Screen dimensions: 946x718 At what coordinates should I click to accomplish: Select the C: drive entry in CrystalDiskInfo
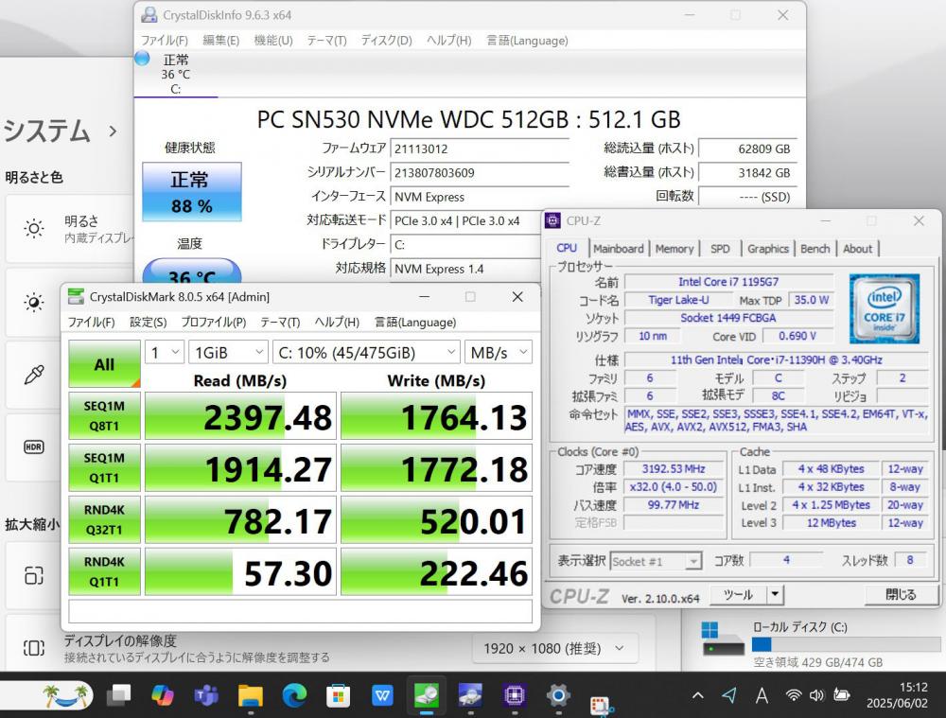click(176, 74)
